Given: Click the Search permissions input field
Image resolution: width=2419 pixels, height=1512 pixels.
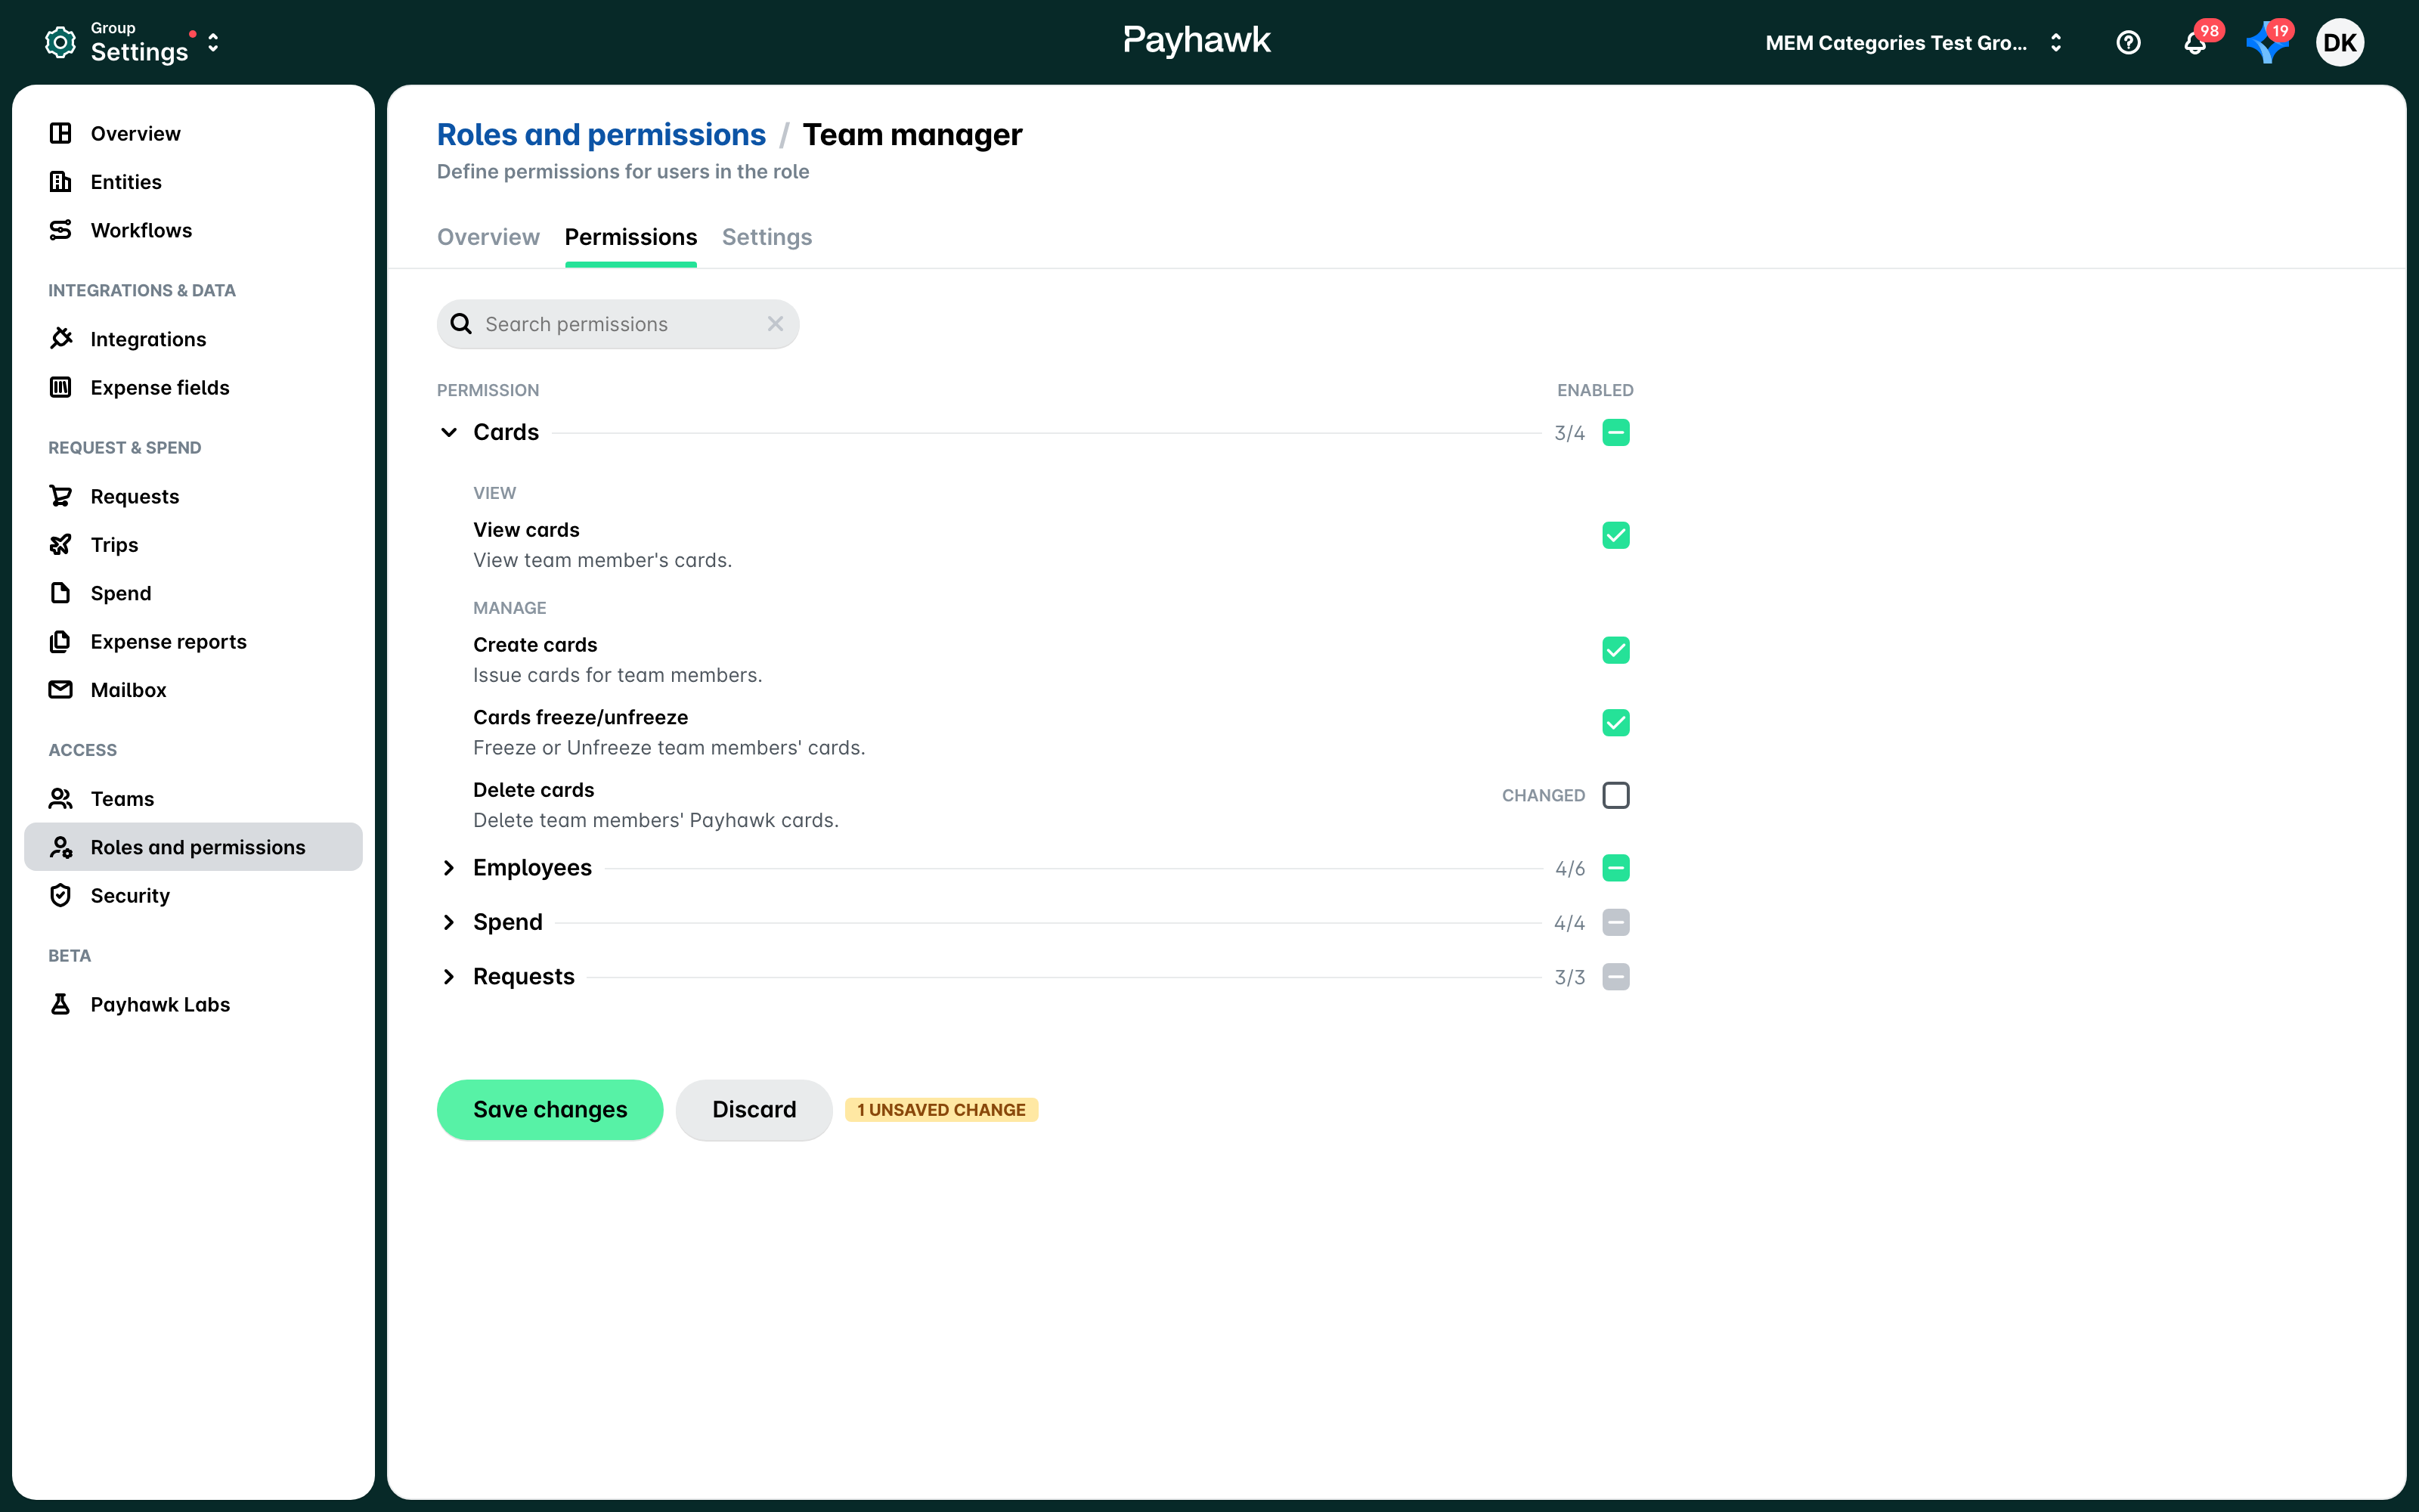Looking at the screenshot, I should 617,324.
